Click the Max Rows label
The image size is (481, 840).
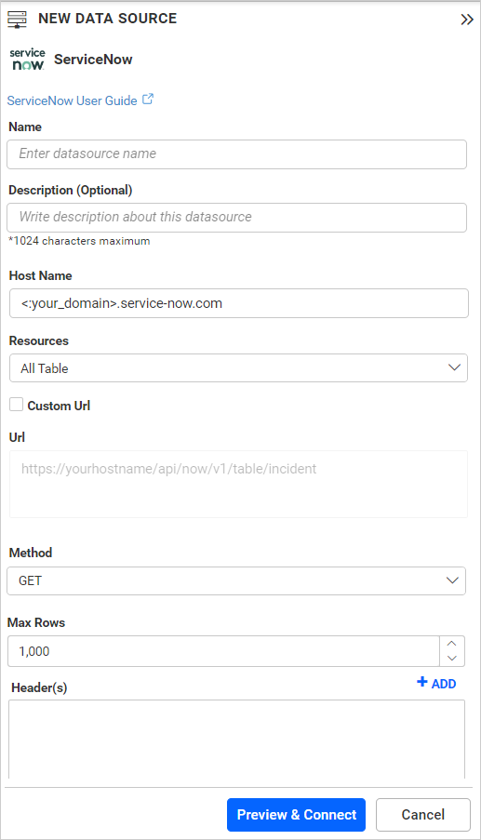coord(36,622)
